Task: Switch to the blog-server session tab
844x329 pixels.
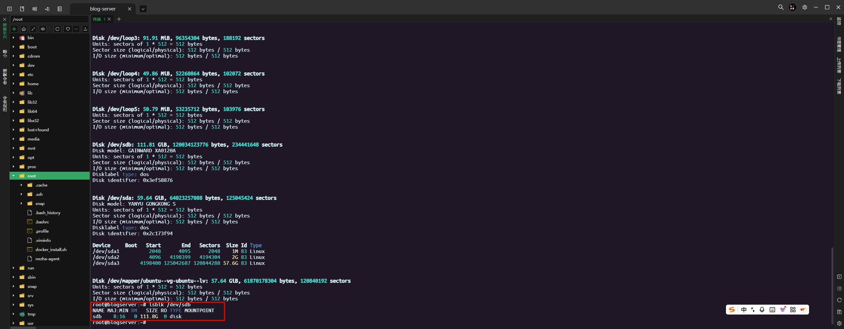Action: (x=103, y=9)
